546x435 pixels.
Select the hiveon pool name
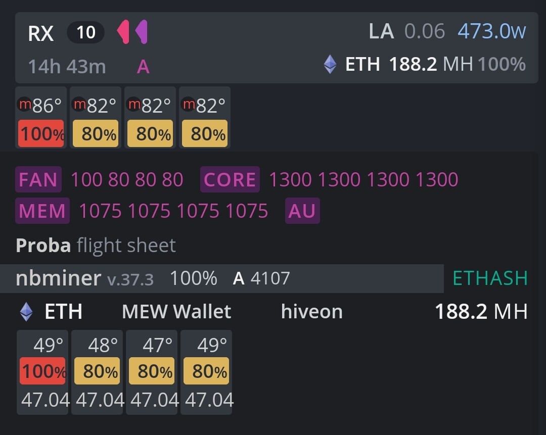click(x=311, y=312)
